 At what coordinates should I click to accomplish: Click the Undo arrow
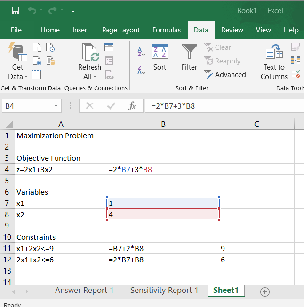click(x=32, y=10)
